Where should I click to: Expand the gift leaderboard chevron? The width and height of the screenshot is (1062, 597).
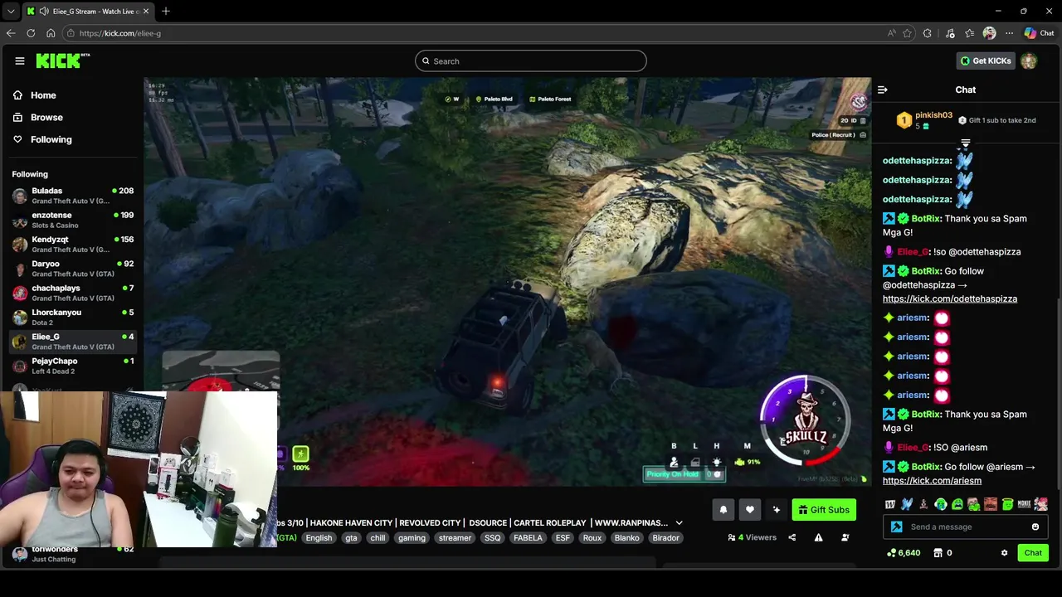965,143
